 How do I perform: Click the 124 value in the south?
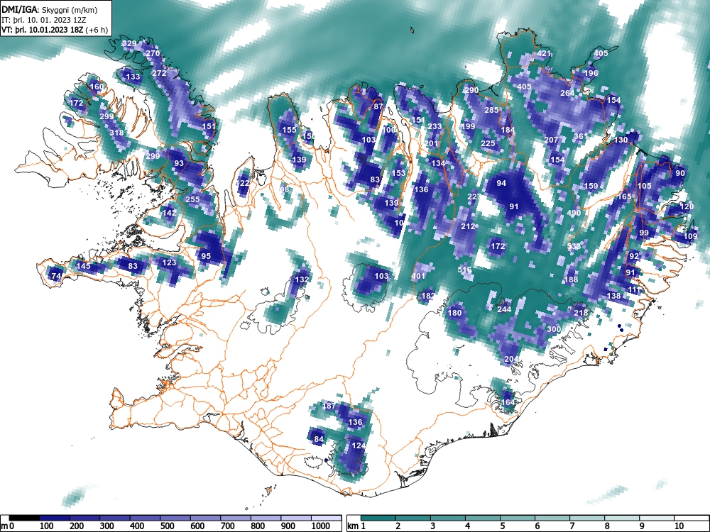tap(358, 445)
